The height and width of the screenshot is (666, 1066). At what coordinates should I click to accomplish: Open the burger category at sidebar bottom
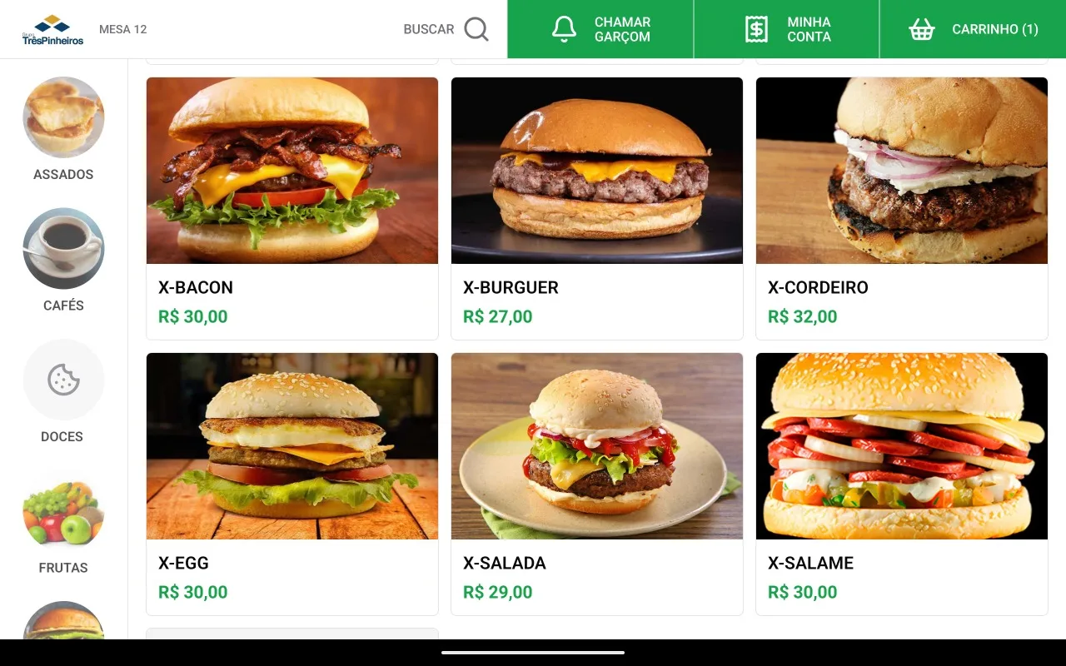[63, 620]
